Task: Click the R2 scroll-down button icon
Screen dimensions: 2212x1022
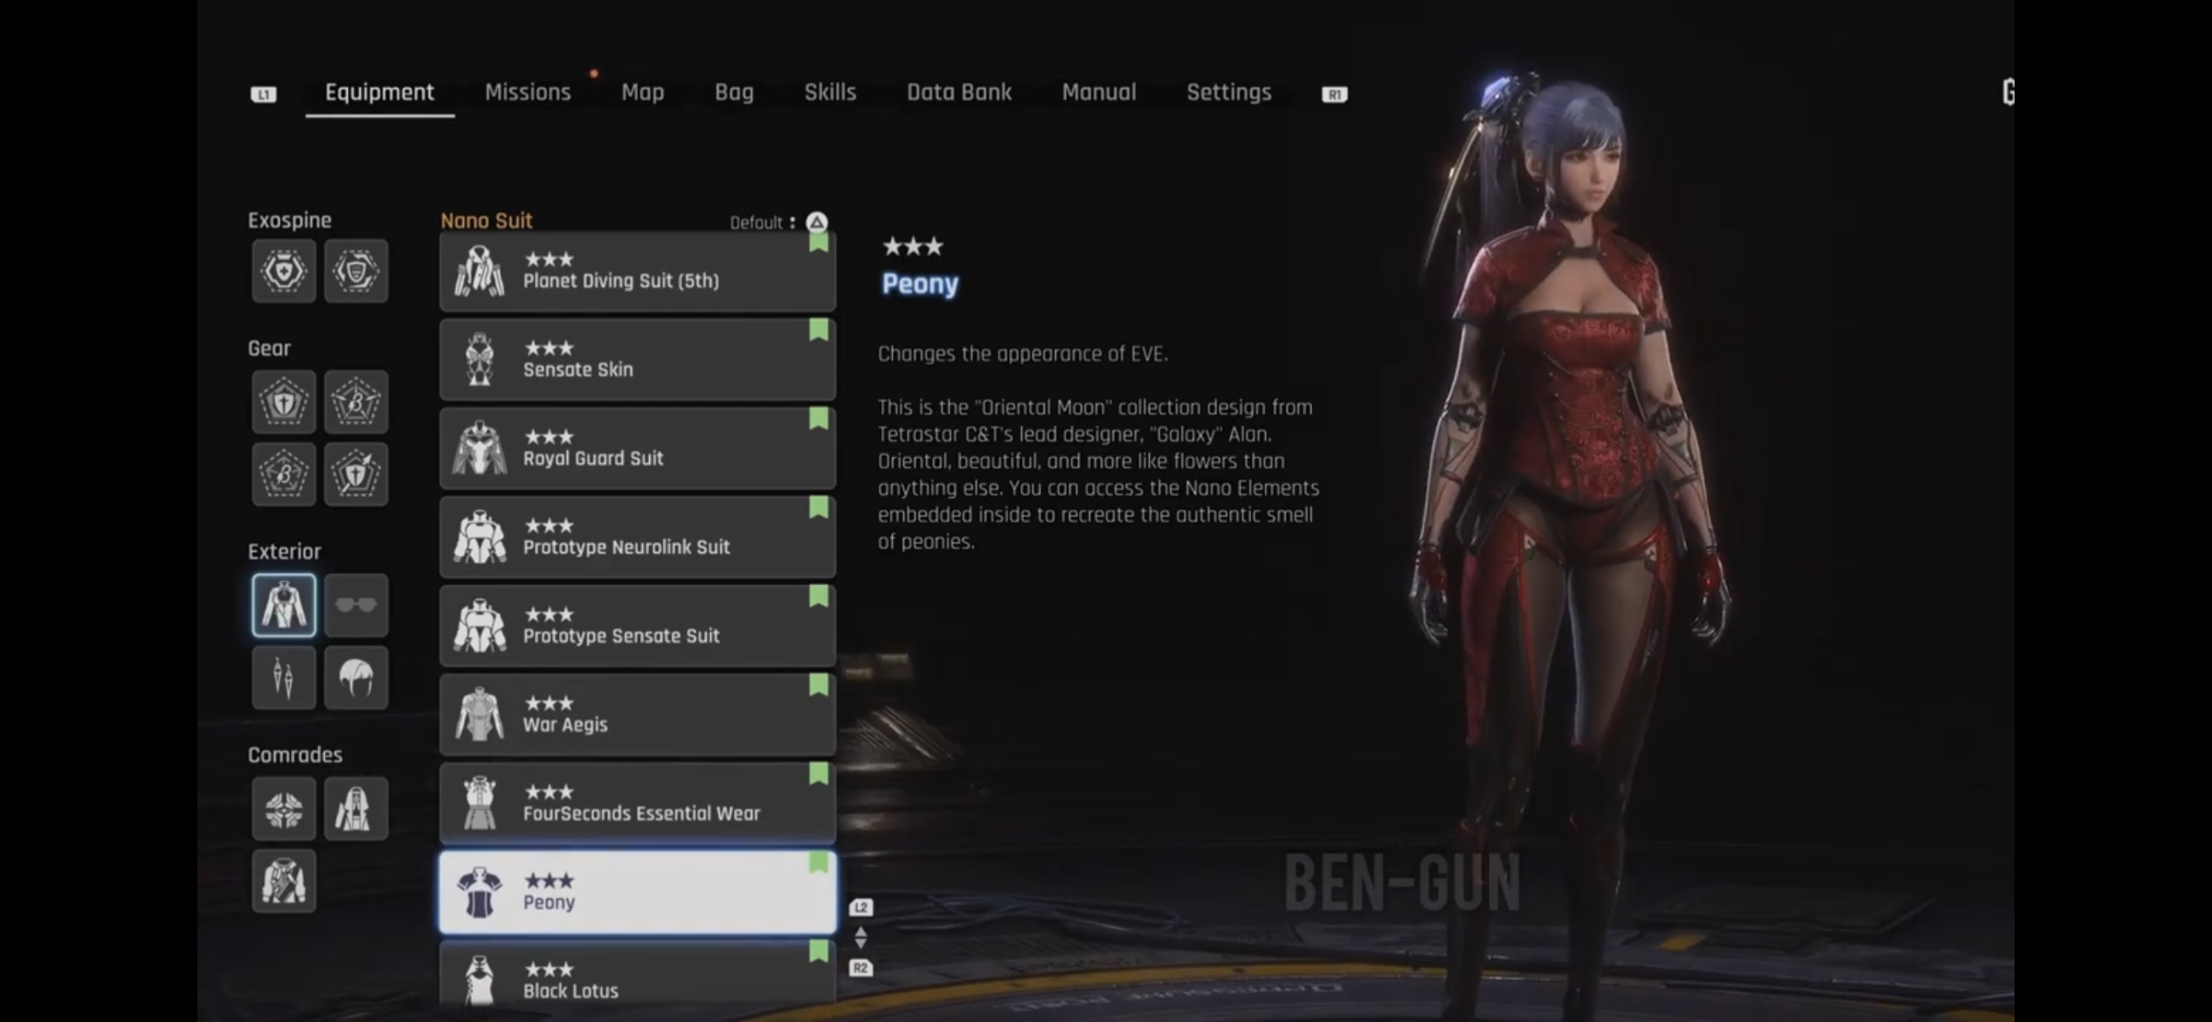Action: [x=861, y=968]
